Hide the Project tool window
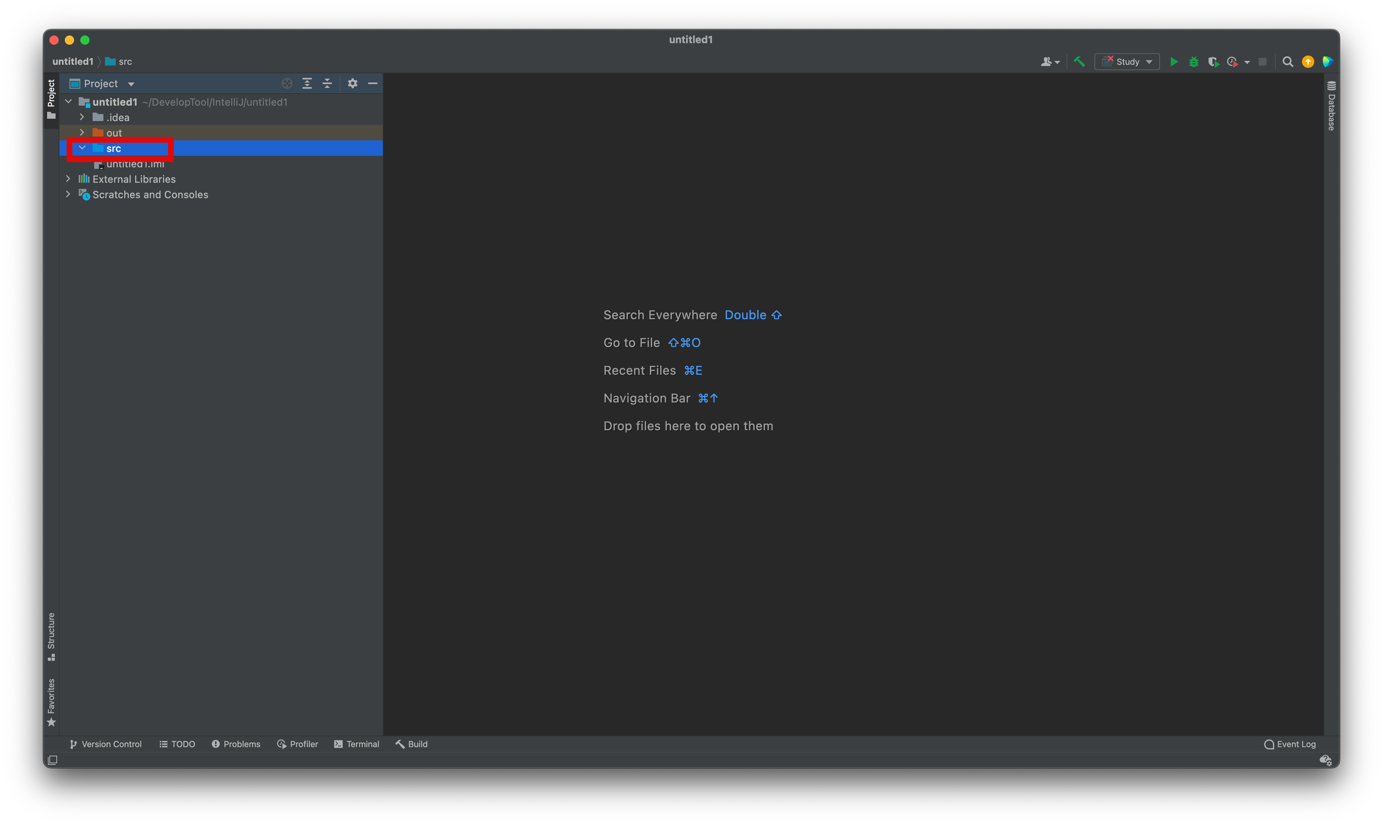Image resolution: width=1383 pixels, height=825 pixels. 373,83
